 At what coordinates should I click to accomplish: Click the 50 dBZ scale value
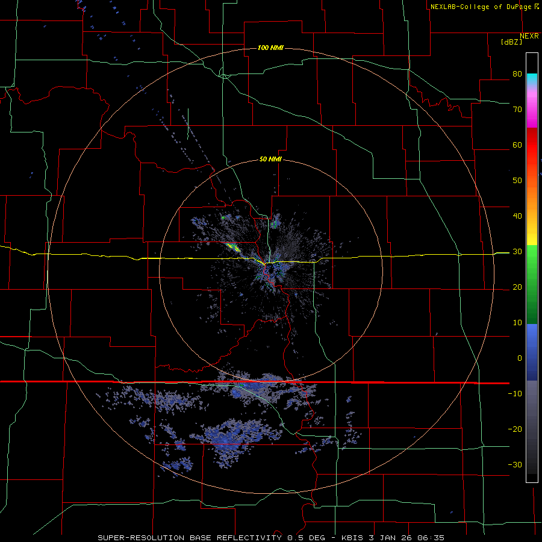click(517, 181)
